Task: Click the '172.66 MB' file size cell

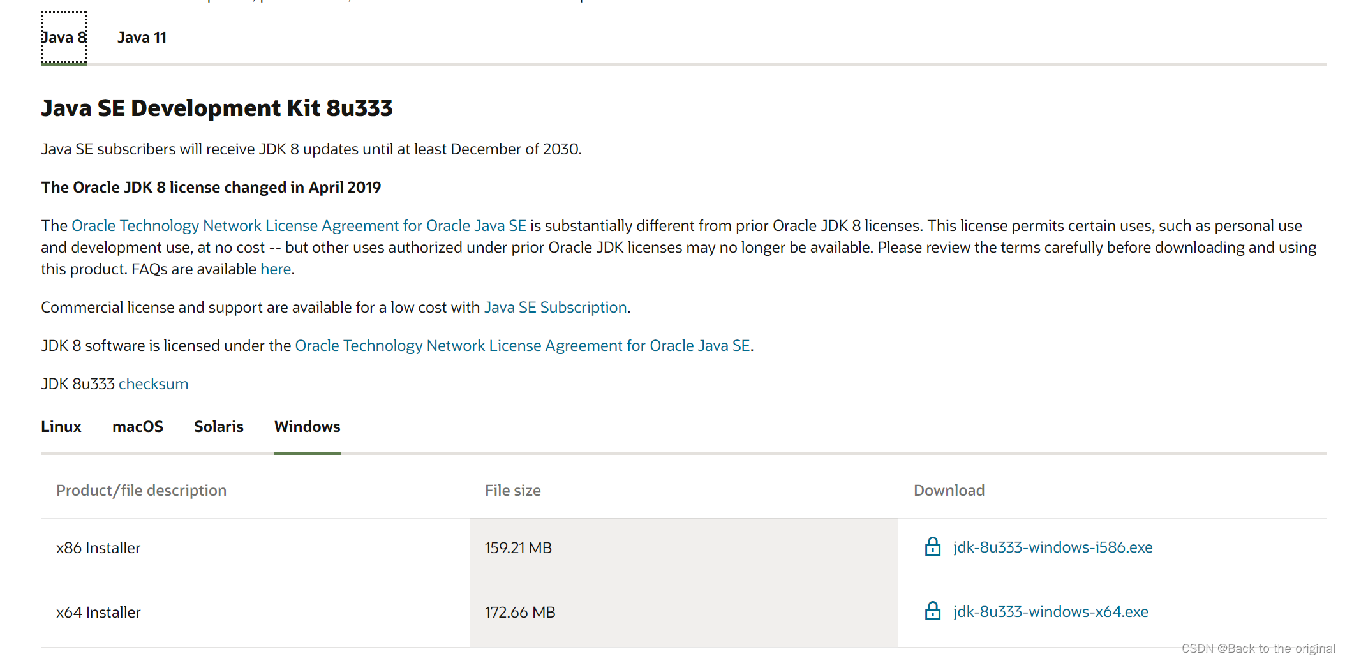Action: pyautogui.click(x=684, y=615)
